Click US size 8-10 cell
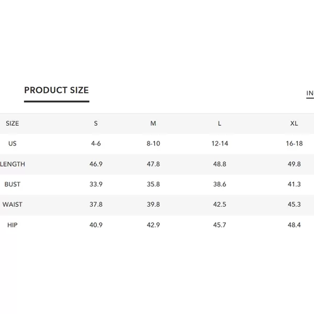Image resolution: width=314 pixels, height=314 pixels. 153,143
